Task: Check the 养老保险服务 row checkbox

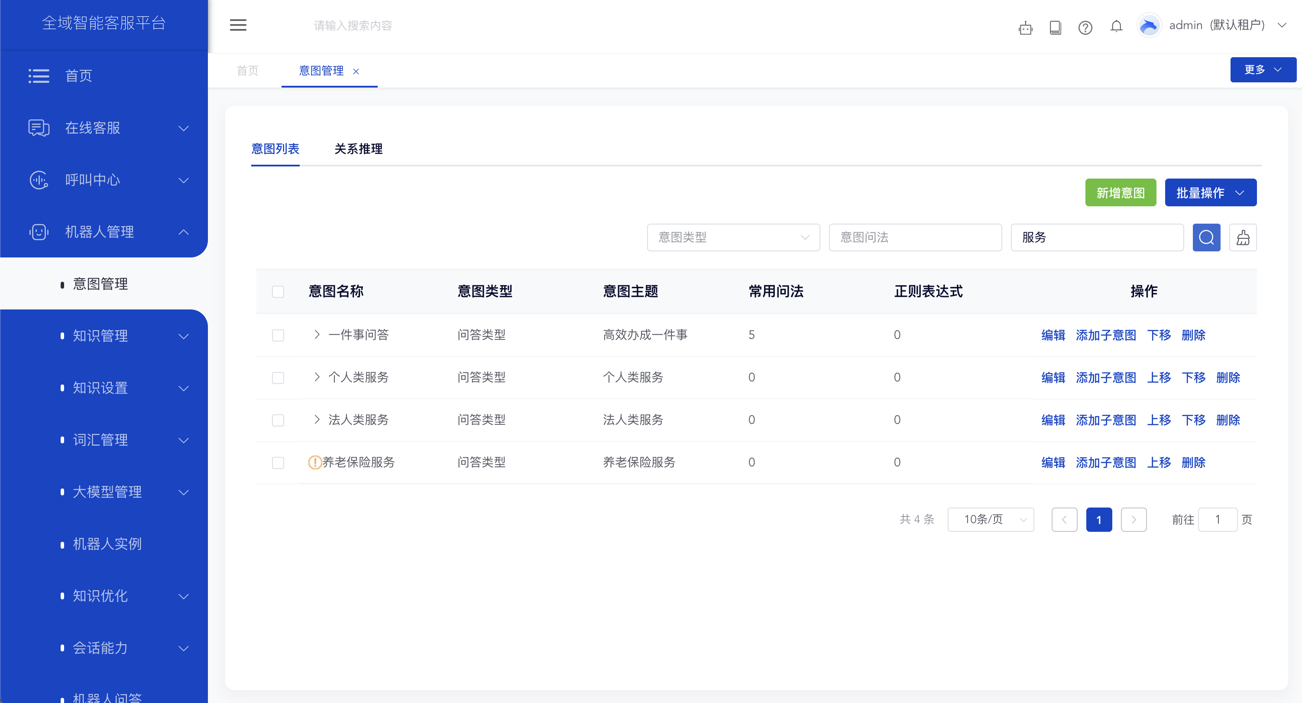Action: (x=278, y=462)
